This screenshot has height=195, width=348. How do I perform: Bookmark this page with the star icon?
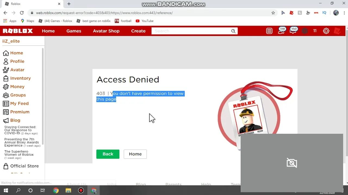pos(273,13)
